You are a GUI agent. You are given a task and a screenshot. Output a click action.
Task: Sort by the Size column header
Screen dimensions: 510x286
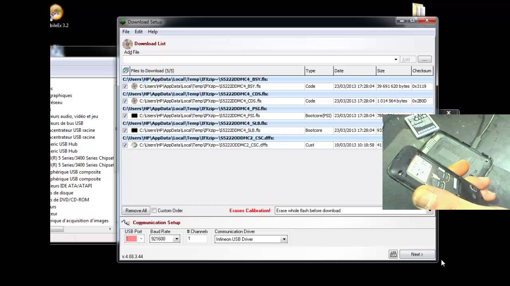coord(394,71)
